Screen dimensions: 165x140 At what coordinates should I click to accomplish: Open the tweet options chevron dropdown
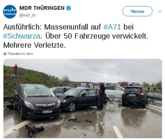pos(160,11)
